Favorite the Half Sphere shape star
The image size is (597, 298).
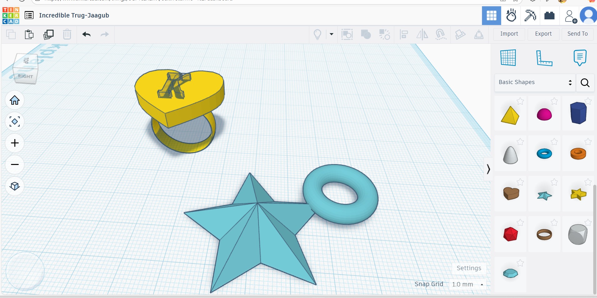(554, 101)
